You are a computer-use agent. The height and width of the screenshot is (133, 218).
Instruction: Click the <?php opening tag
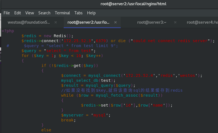8,31
